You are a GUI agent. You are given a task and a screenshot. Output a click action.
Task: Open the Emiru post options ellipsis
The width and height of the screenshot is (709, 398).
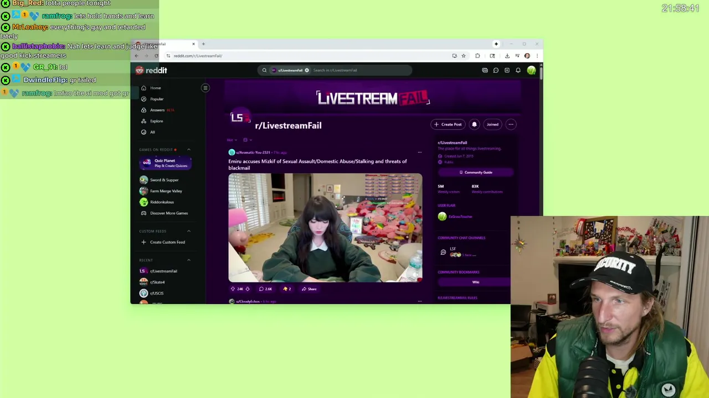tap(419, 153)
